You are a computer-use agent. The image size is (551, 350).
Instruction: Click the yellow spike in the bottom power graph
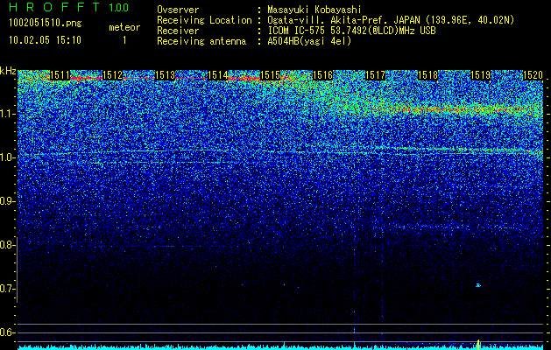tap(478, 344)
